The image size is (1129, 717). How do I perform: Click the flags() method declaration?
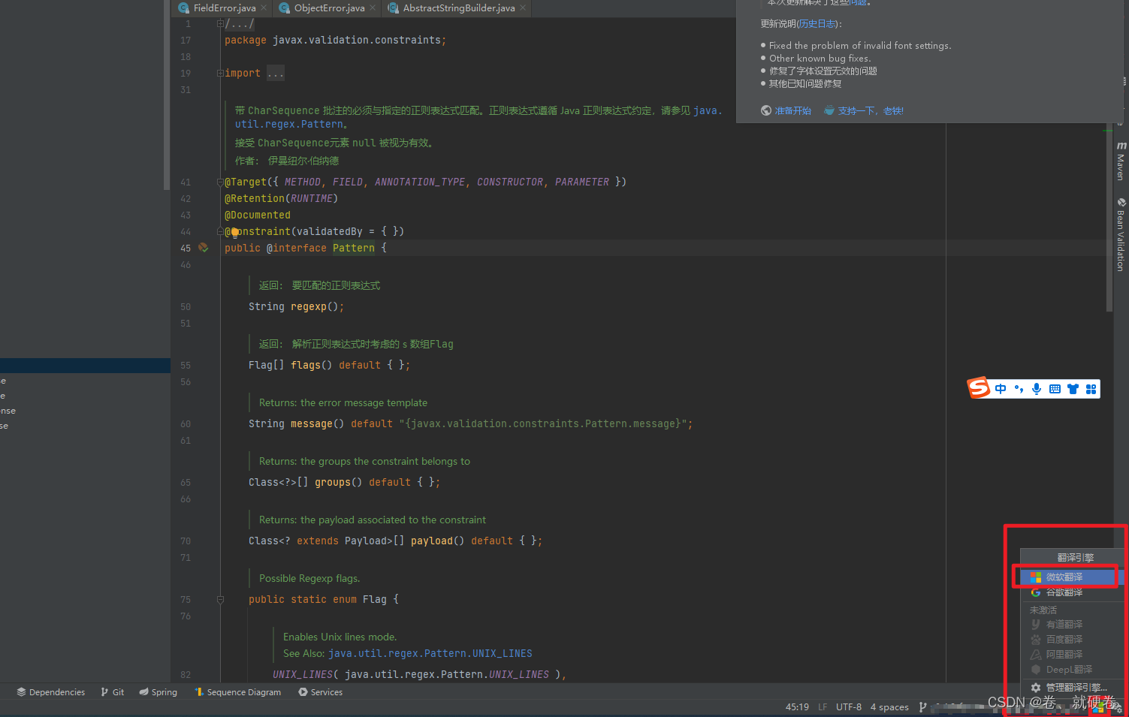point(306,366)
